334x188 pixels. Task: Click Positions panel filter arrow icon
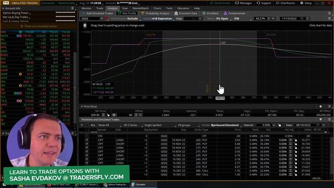[x=320, y=120]
